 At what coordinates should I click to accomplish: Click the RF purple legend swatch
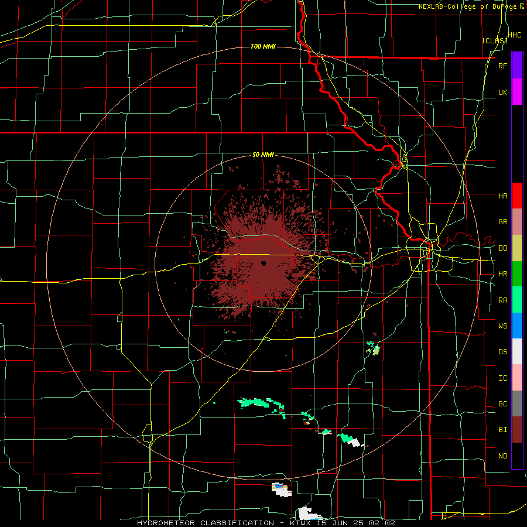(517, 66)
